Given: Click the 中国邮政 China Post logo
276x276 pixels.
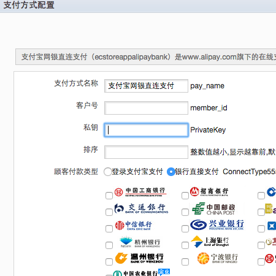Looking at the screenshot, I should click(213, 209).
